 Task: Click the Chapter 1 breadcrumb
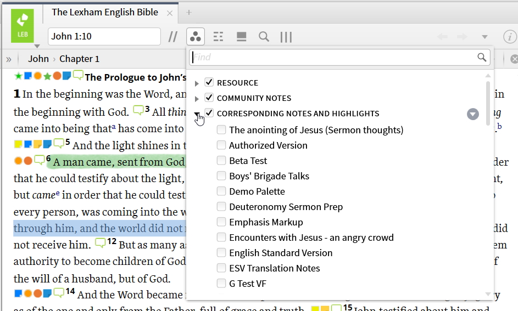tap(79, 59)
